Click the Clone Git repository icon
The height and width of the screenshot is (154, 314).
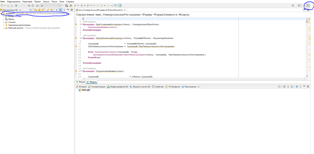(39, 10)
